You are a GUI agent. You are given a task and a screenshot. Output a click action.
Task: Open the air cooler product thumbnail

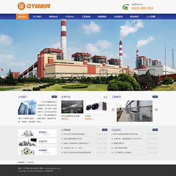[96, 107]
